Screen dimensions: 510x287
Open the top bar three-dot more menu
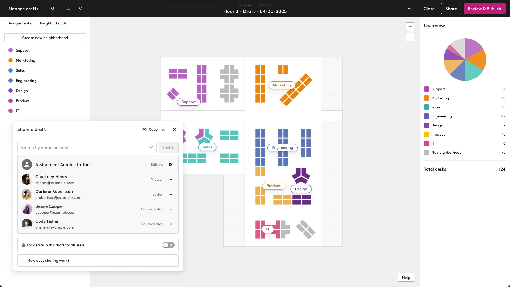[410, 9]
